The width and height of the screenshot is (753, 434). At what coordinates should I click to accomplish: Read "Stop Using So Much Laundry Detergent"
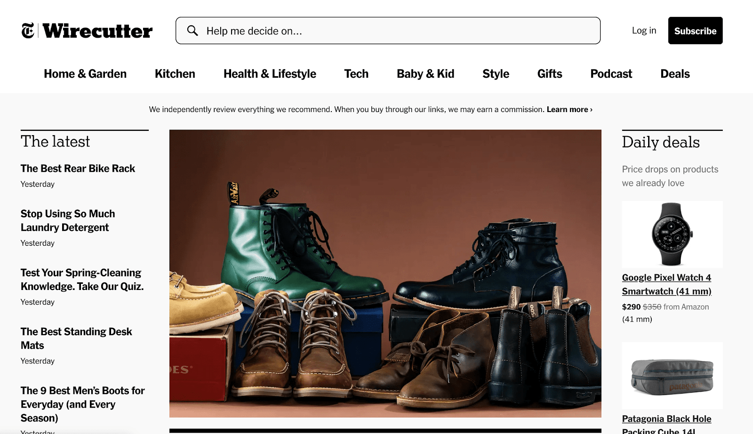click(67, 220)
